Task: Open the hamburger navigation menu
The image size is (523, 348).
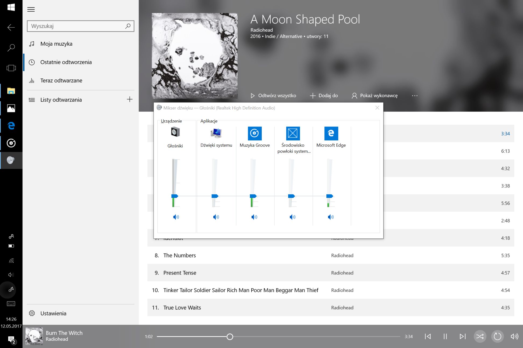Action: 31,9
